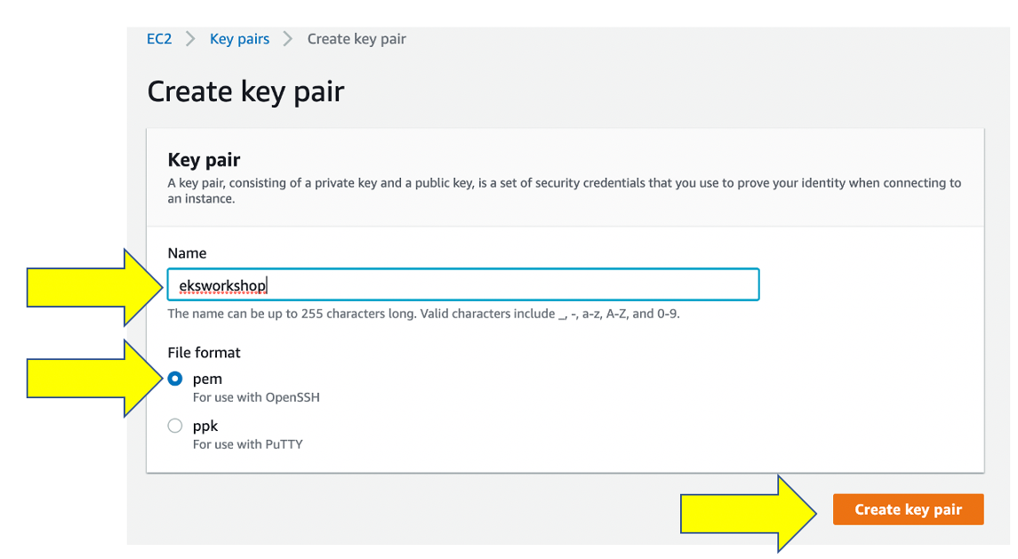Click the yellow arrow pointing at Name field
The width and height of the screenshot is (1018, 559).
click(95, 287)
